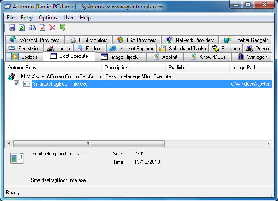Image resolution: width=278 pixels, height=201 pixels.
Task: Click the 27 K size value
Action: click(x=139, y=154)
